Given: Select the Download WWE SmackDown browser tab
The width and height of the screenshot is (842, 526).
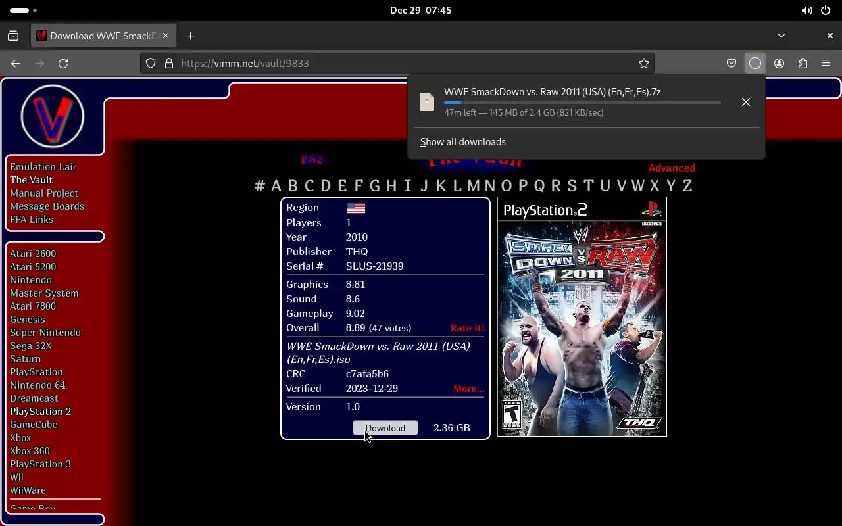Looking at the screenshot, I should coord(103,36).
